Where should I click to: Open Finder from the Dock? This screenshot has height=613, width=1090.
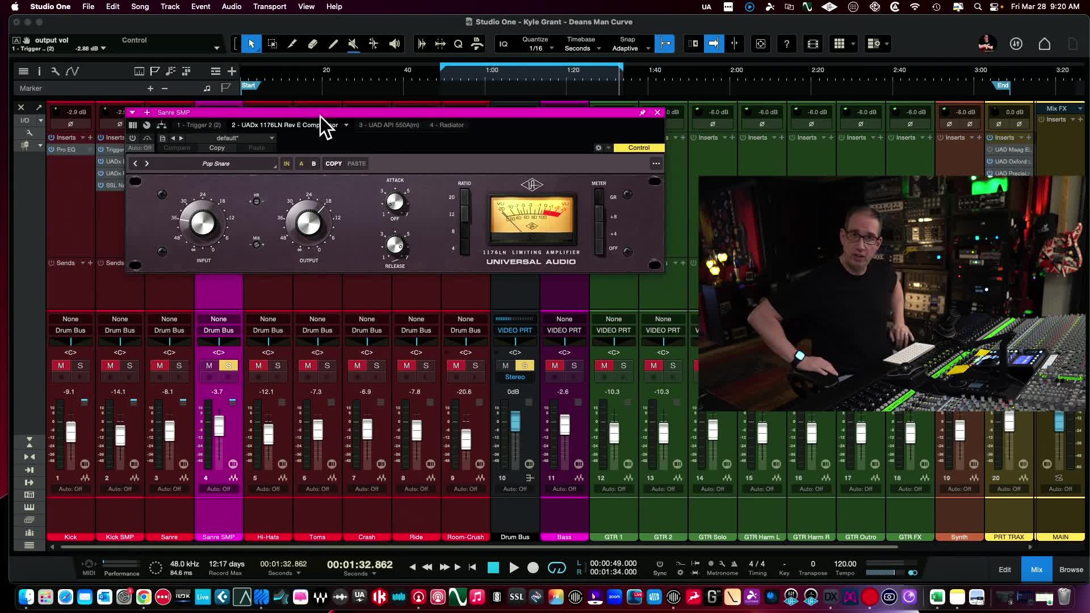pos(26,597)
